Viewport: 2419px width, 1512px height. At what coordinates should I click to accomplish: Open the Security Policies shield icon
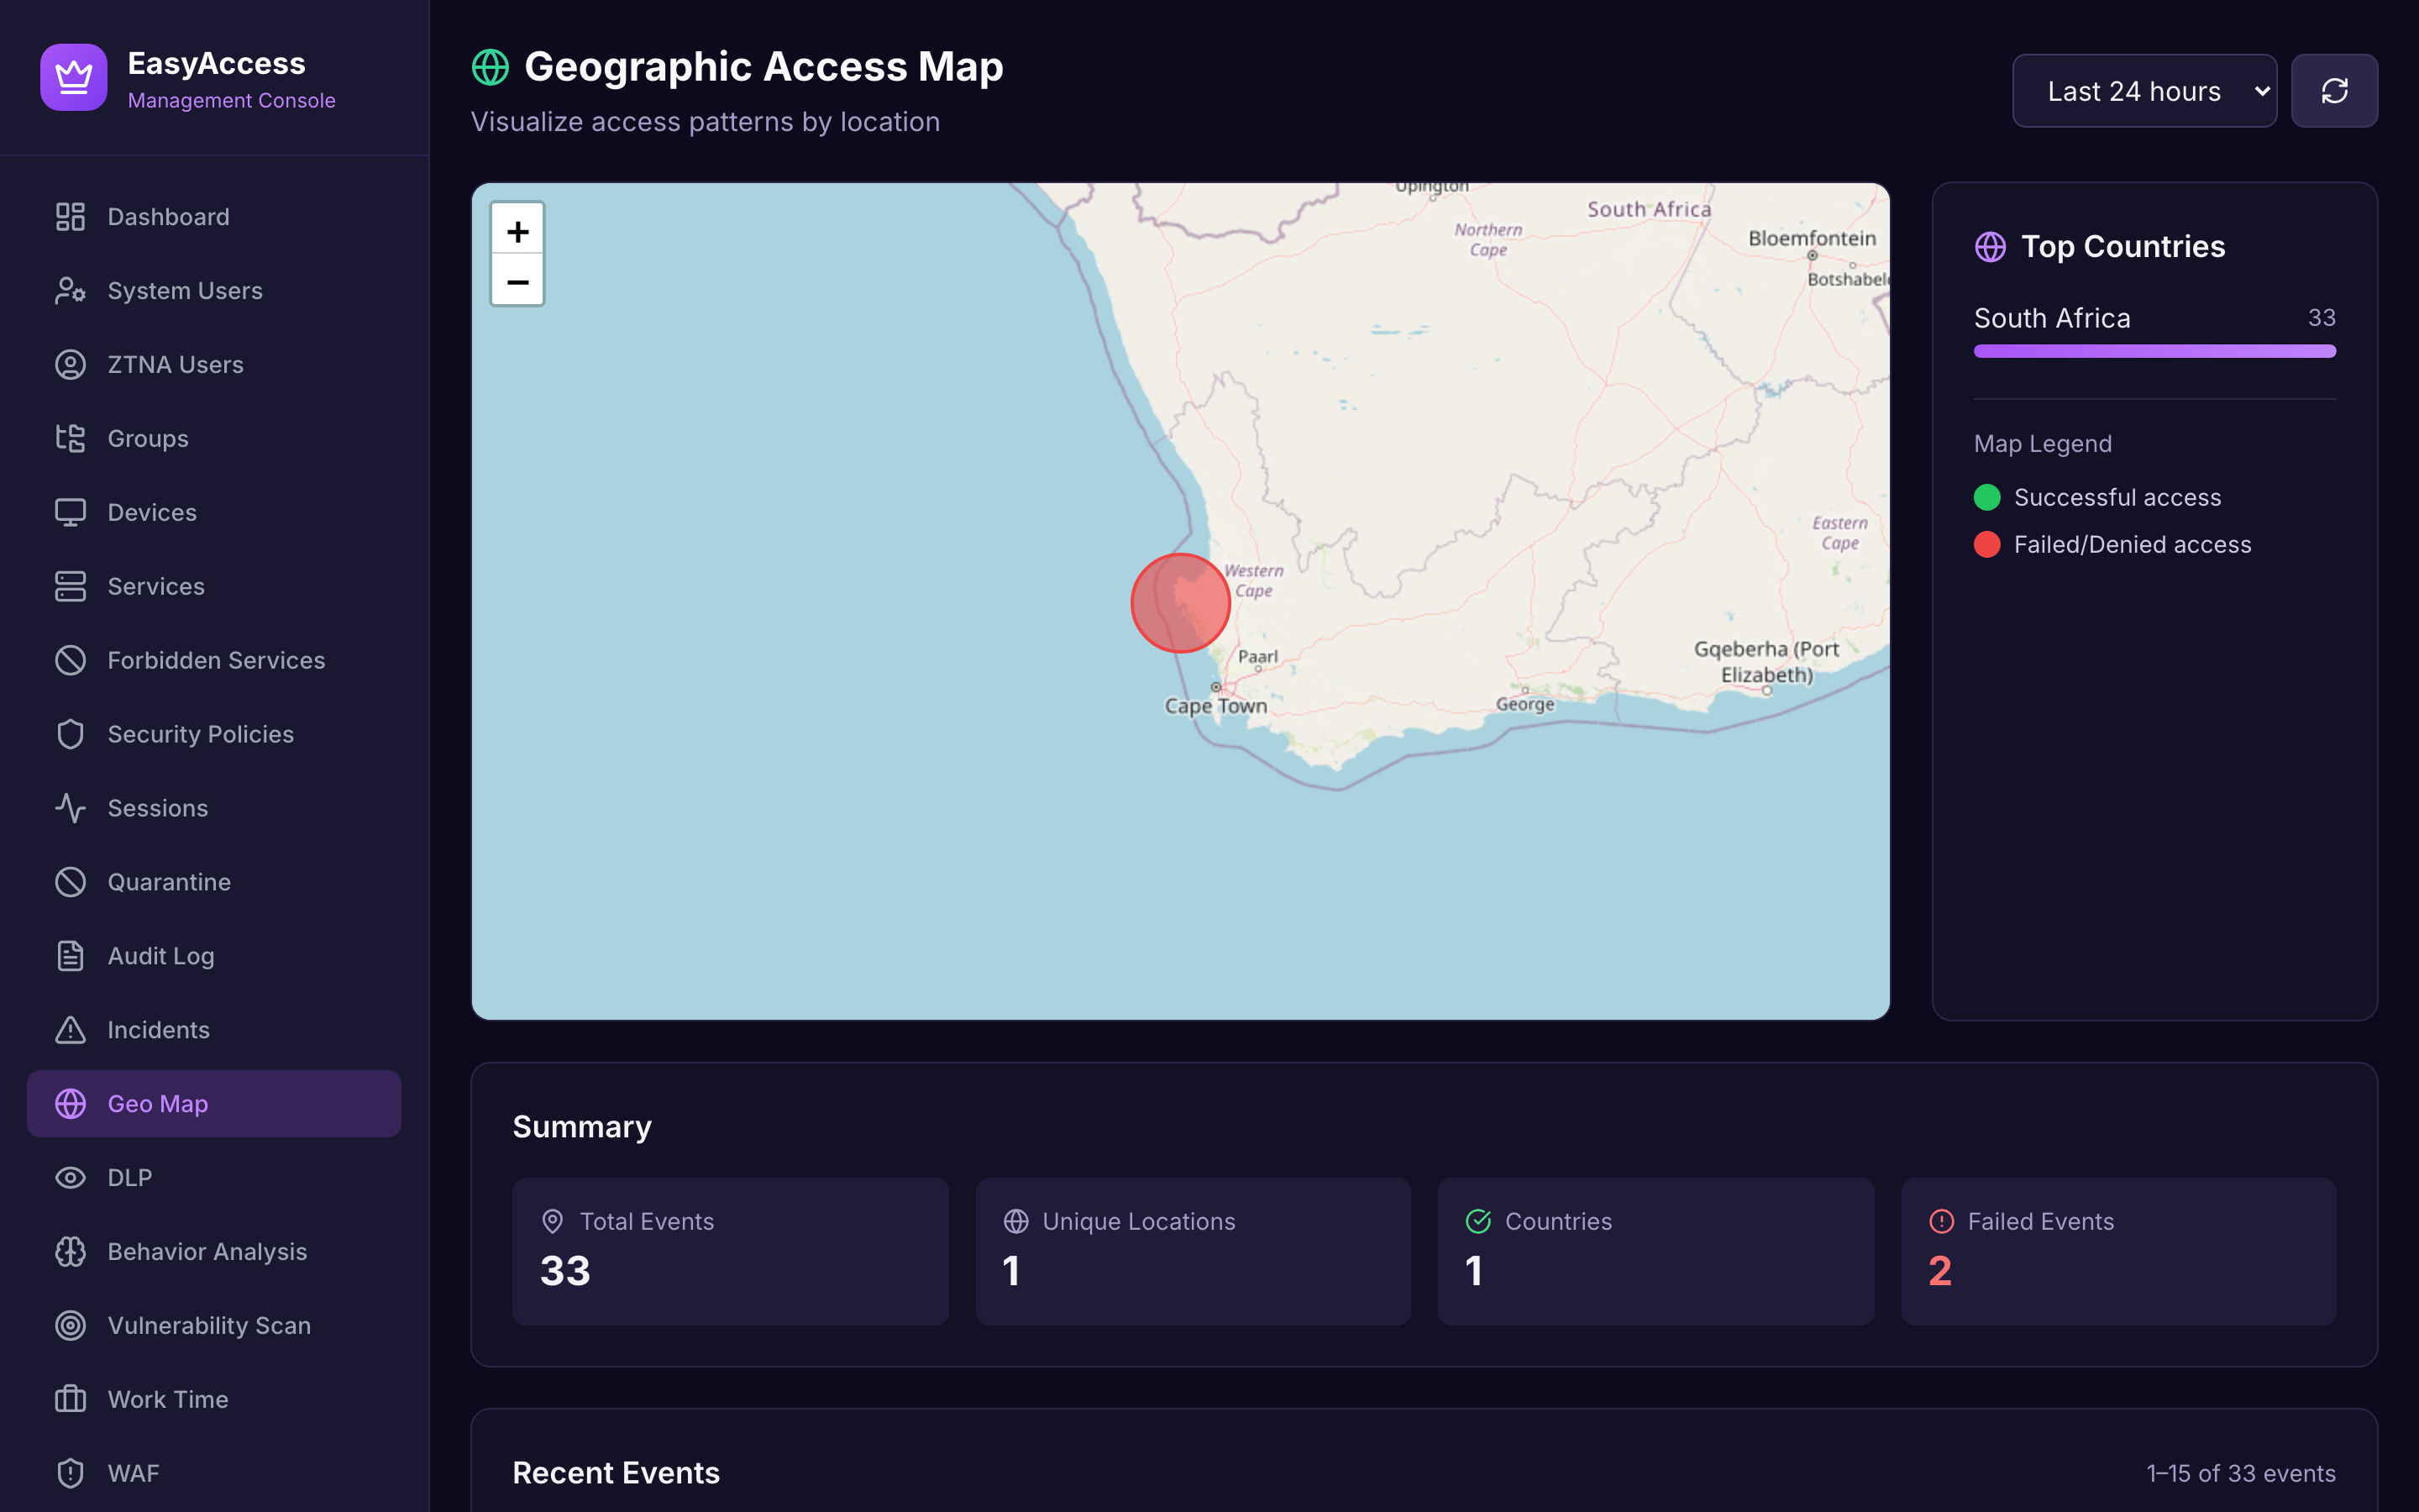pyautogui.click(x=70, y=733)
